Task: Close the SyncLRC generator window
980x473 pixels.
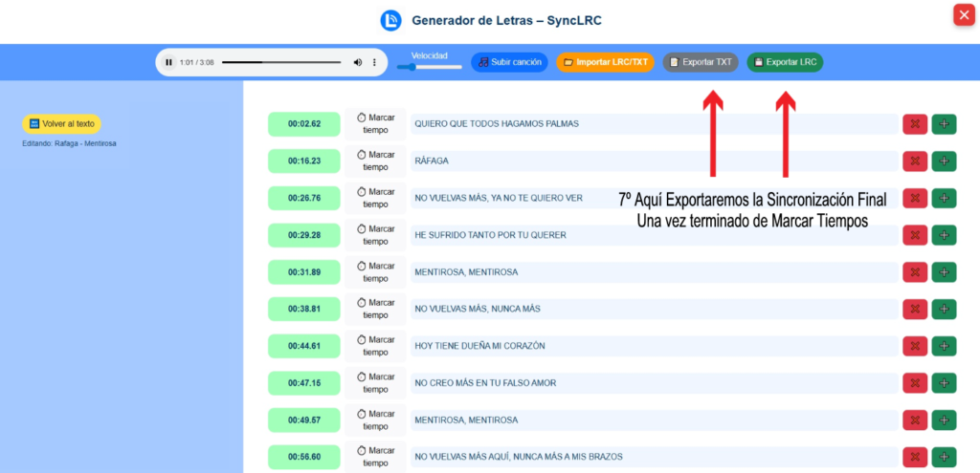Action: click(x=963, y=15)
